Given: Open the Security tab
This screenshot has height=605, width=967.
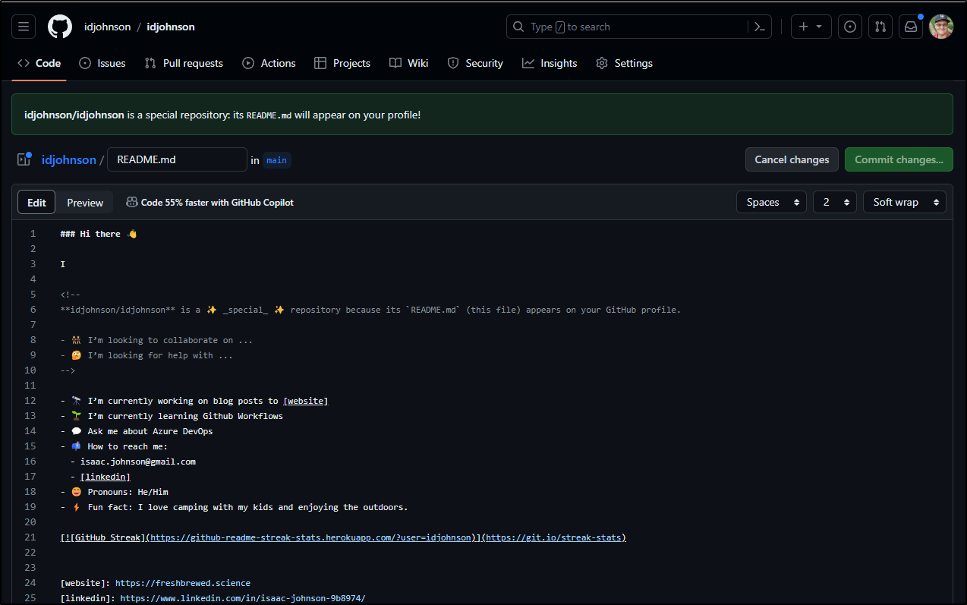Looking at the screenshot, I should click(x=475, y=63).
